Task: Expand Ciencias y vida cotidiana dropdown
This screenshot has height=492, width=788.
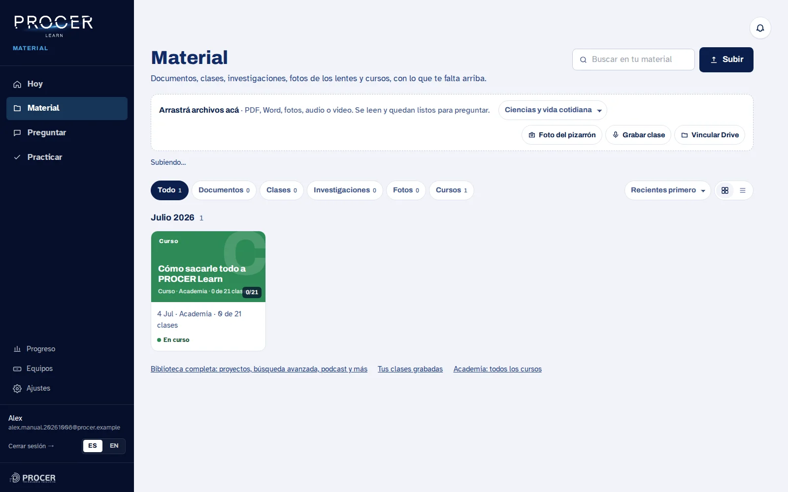Action: coord(553,110)
